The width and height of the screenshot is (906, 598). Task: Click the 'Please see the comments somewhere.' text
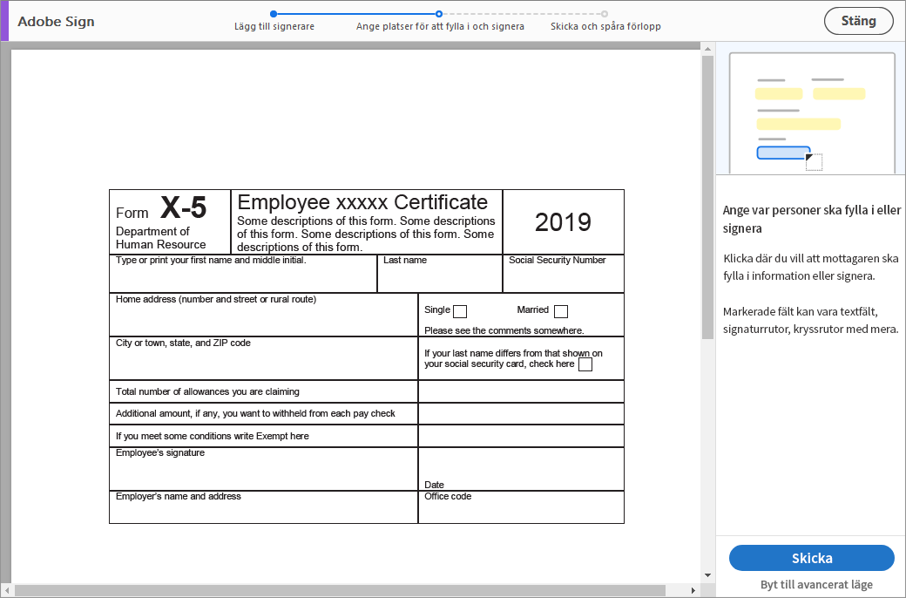click(x=504, y=330)
